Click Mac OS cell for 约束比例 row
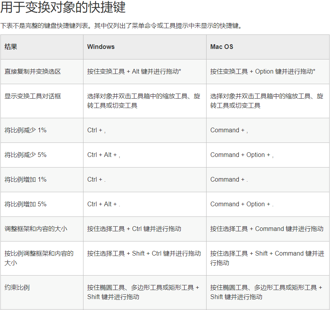 pos(268,292)
